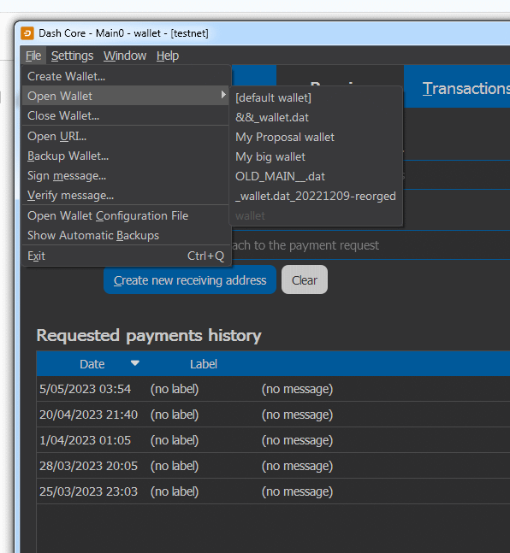Open the Settings menu
The image size is (510, 553).
point(72,56)
